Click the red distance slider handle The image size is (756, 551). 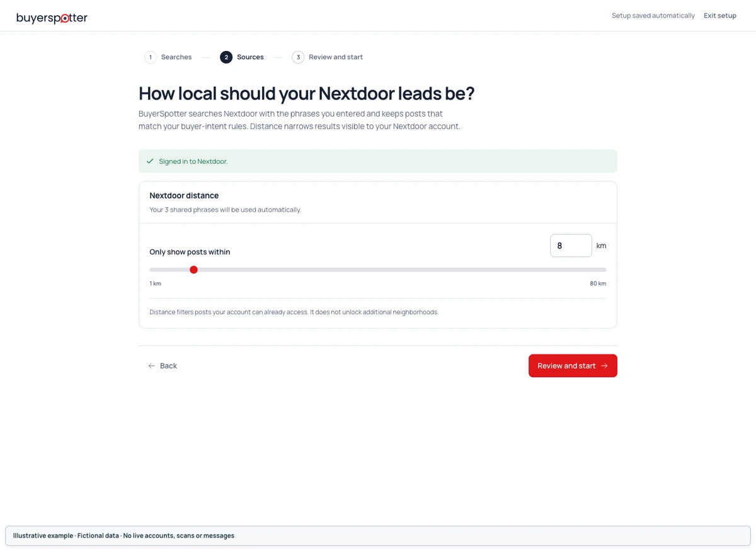pos(193,270)
